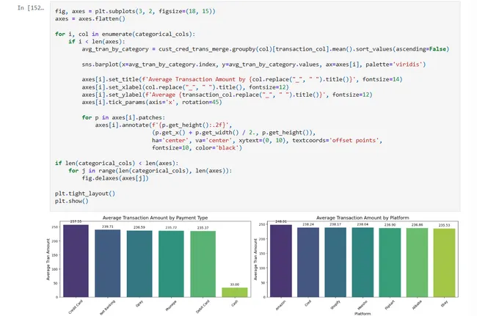The image size is (477, 316).
Task: Select the Net Banking bar
Action: [108, 263]
